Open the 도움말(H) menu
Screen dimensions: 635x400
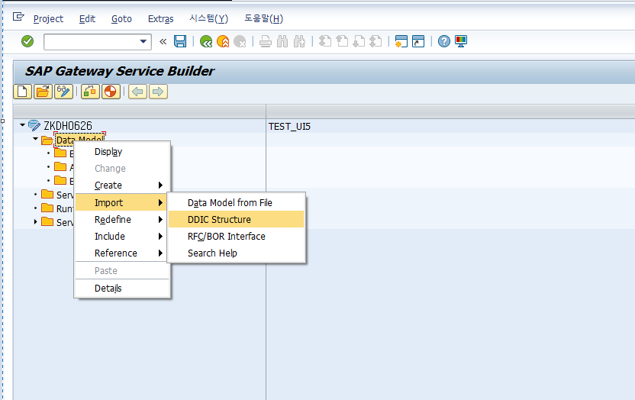263,18
